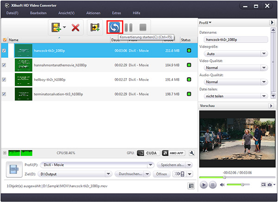Play the preview video

204,185
